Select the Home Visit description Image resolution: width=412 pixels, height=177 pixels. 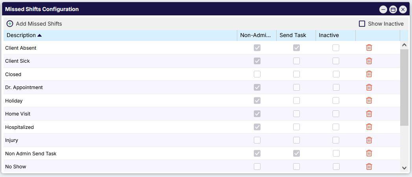(x=18, y=114)
